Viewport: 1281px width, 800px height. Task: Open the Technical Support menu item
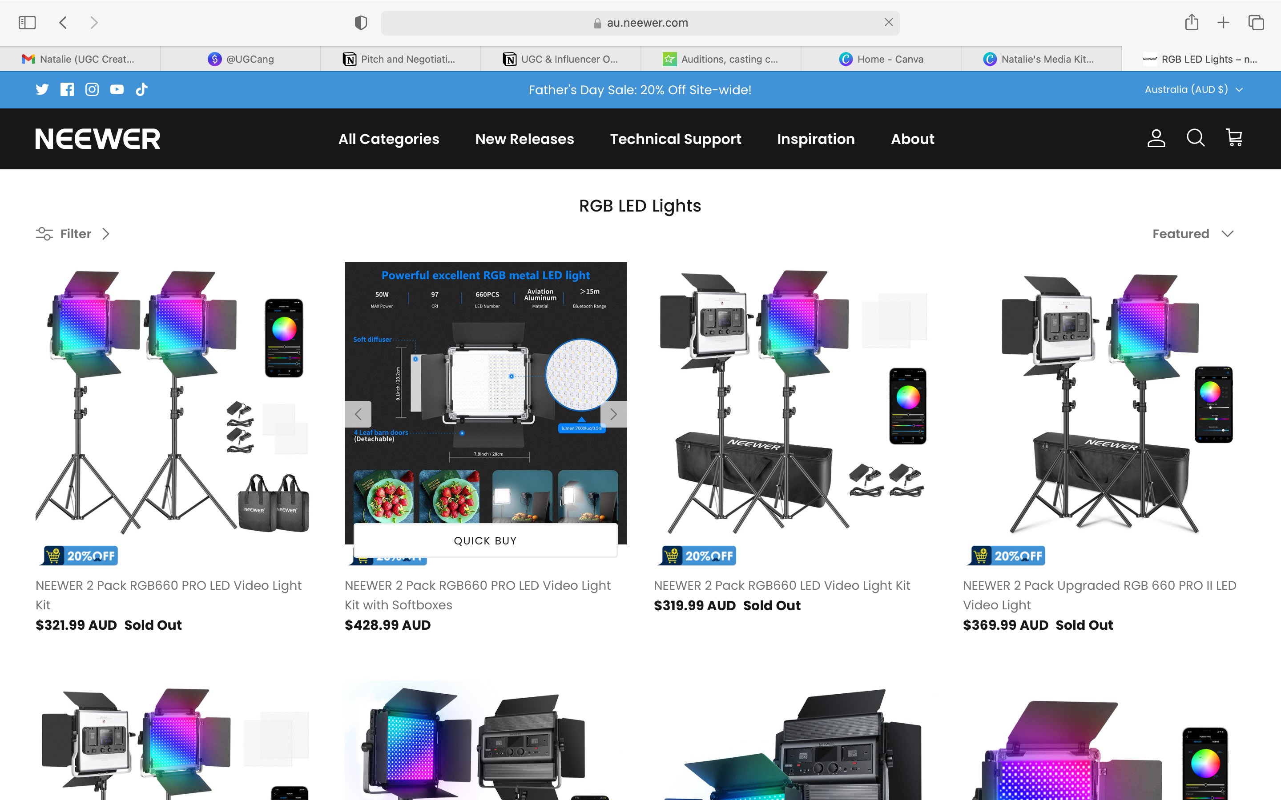(x=675, y=139)
